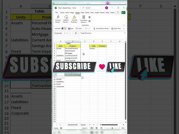Image resolution: width=179 pixels, height=134 pixels.
Task: Open the Defined Names group
Action: point(66,19)
